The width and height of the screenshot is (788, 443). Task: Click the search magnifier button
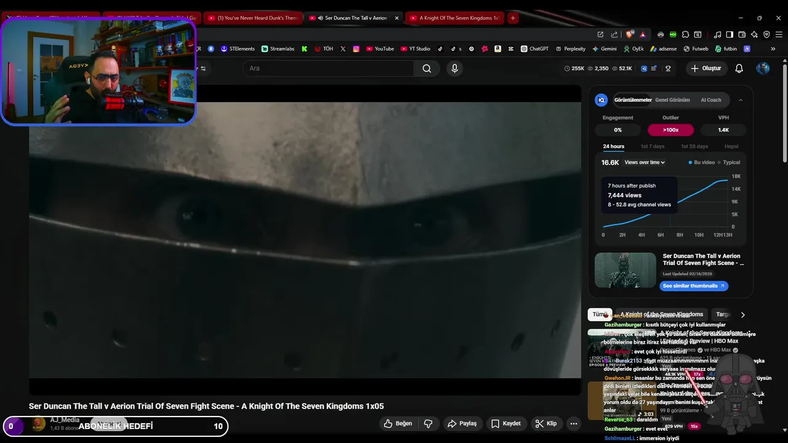click(427, 68)
